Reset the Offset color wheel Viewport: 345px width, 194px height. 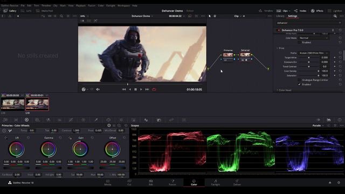tap(124, 138)
